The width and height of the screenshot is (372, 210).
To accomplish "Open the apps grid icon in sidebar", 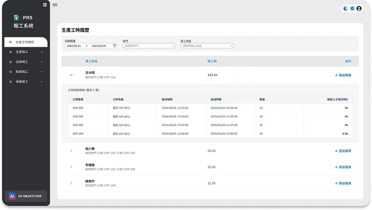I will [x=45, y=5].
